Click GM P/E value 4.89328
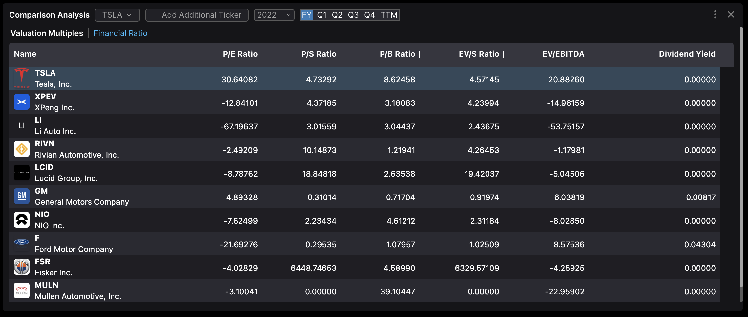Image resolution: width=748 pixels, height=317 pixels. click(x=242, y=197)
